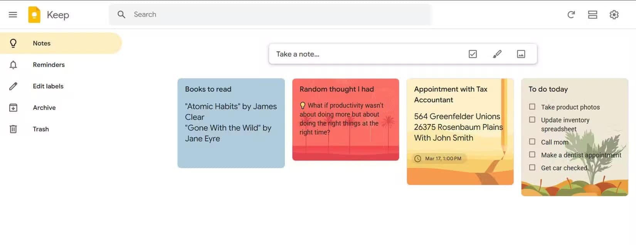Create a new checklist note

pos(473,54)
